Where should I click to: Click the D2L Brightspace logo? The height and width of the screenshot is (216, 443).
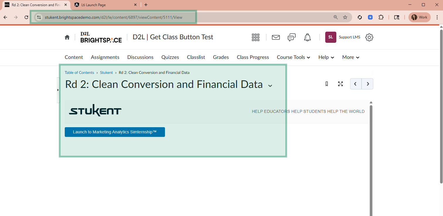click(101, 37)
